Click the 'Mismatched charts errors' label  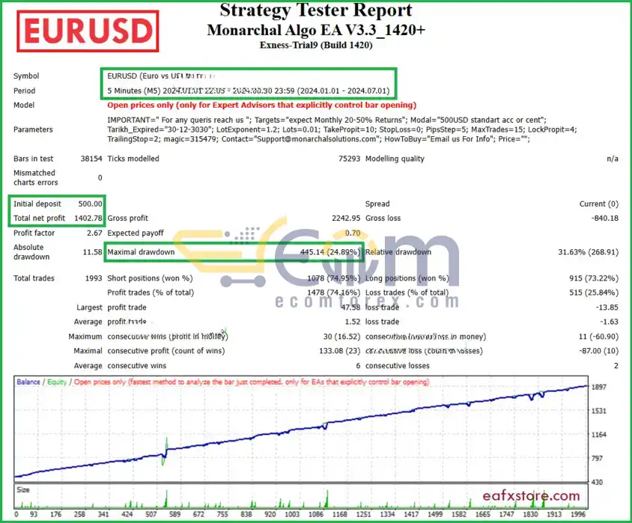coord(35,177)
